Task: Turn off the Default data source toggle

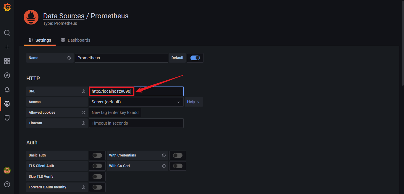Action: point(195,58)
